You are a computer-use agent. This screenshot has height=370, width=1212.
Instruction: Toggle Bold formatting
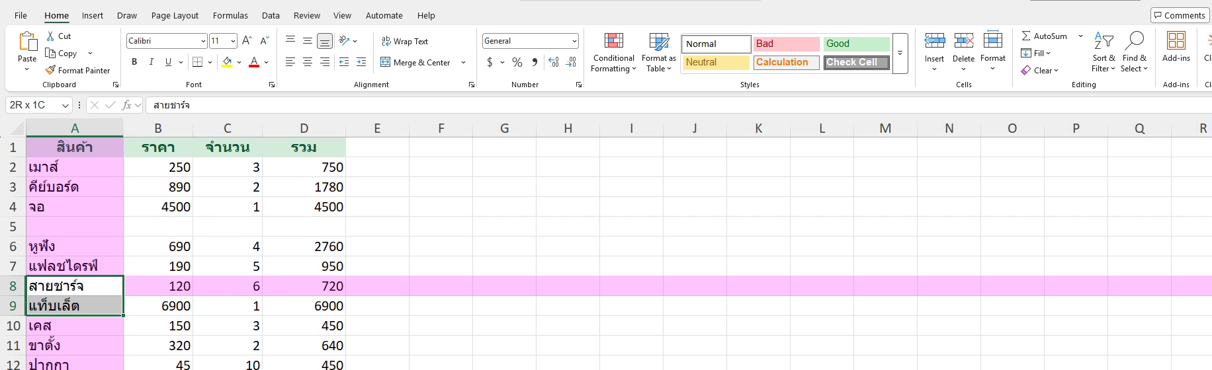(x=134, y=62)
